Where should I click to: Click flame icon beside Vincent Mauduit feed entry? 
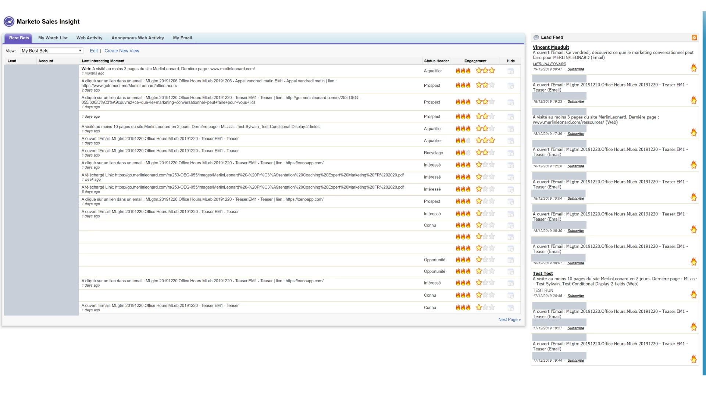point(693,68)
